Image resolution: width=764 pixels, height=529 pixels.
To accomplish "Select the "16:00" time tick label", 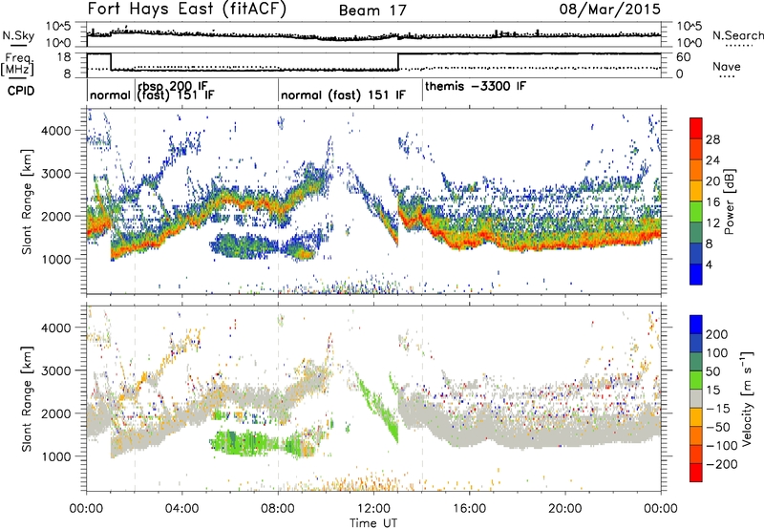I will [469, 509].
